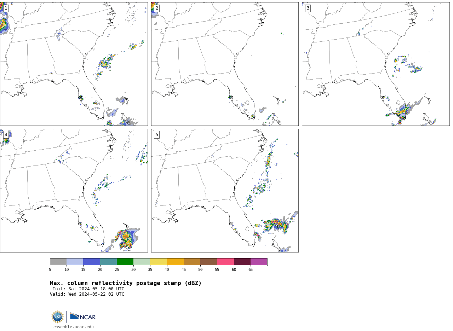Image resolution: width=453 pixels, height=331 pixels.
Task: Open ensemble member 2 reflectivity map
Action: tap(225, 64)
